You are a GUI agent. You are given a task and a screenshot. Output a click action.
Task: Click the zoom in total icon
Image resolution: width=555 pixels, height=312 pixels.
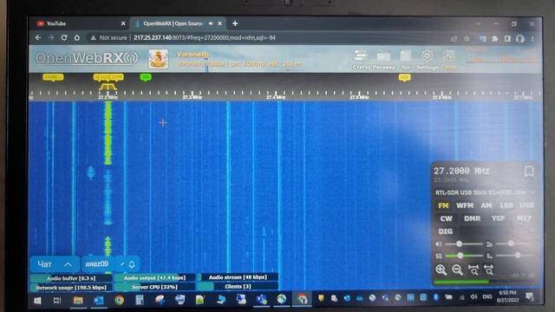[473, 270]
